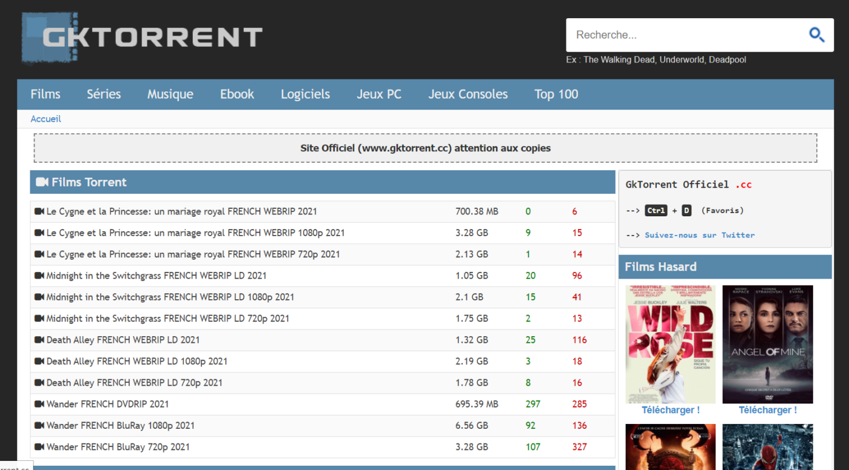
Task: Click camera icon of Wander BluRay 720p row
Action: [x=39, y=447]
